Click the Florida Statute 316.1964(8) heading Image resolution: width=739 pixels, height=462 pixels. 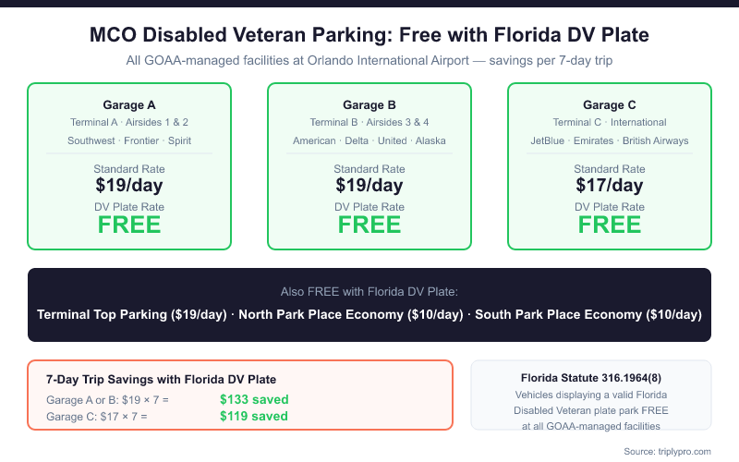[591, 378]
